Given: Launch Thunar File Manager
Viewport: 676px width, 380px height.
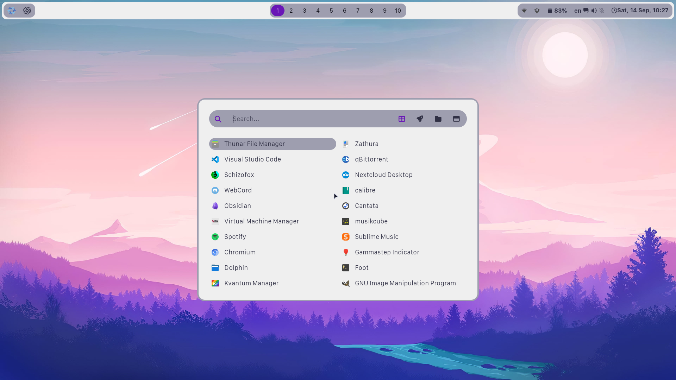Looking at the screenshot, I should coord(273,144).
